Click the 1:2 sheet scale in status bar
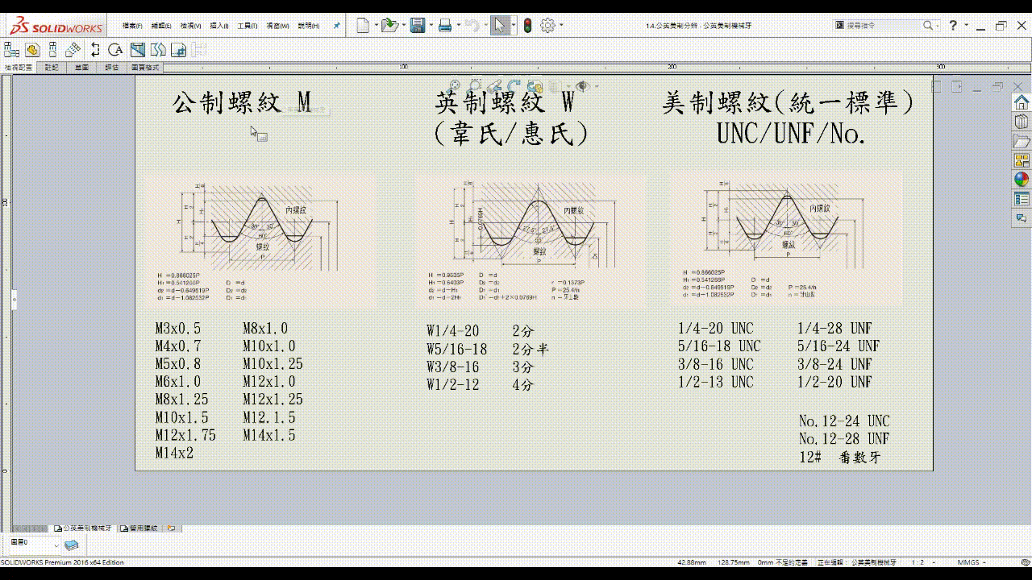The image size is (1032, 580). click(918, 562)
